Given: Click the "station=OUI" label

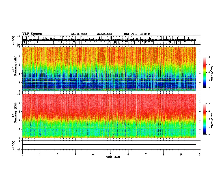Looking at the screenshot, I should tap(105, 34).
